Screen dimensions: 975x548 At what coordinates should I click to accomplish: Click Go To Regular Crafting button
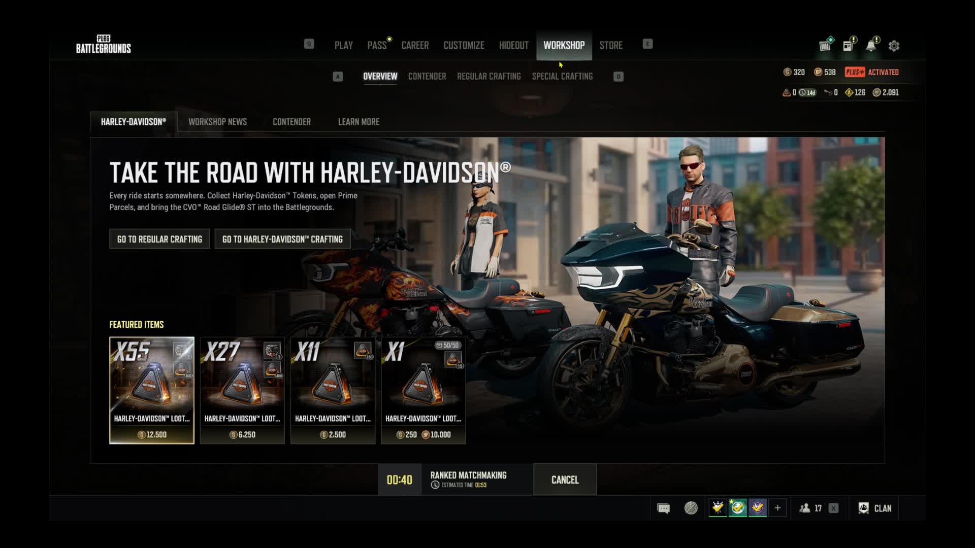coord(159,239)
